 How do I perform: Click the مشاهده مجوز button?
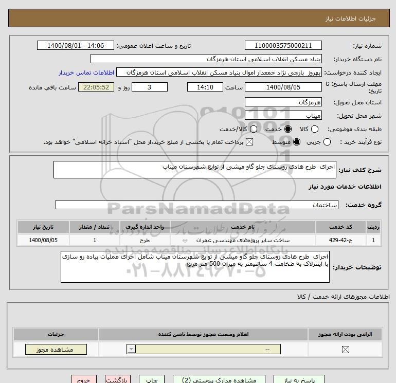56,350
